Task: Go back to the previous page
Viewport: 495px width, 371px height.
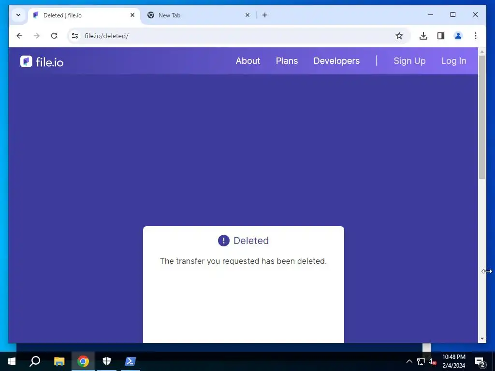Action: click(x=19, y=36)
